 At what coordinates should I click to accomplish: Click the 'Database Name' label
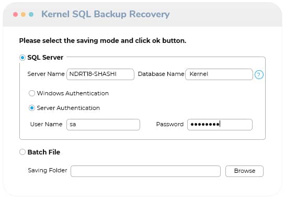pos(161,74)
